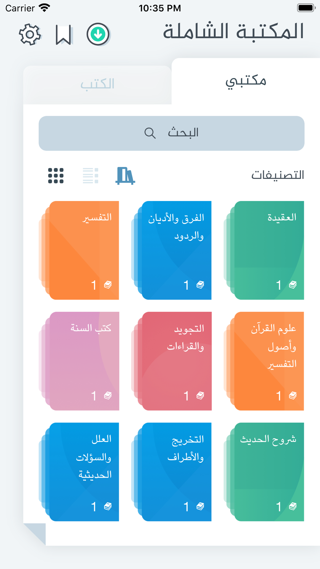
Task: Switch to grid view icon
Action: coord(56,176)
